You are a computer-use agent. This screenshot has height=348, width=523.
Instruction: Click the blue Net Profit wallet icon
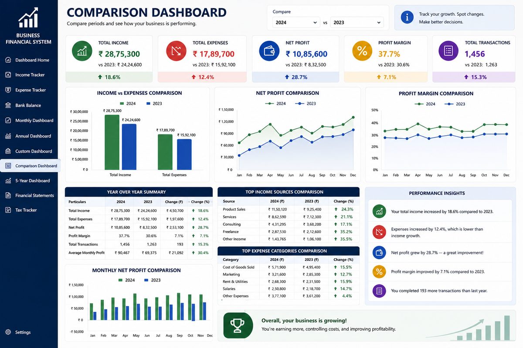click(269, 51)
